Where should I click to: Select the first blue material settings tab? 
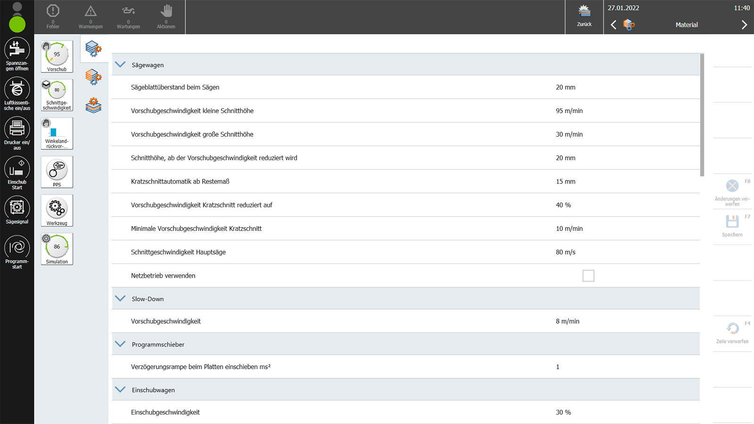click(93, 49)
